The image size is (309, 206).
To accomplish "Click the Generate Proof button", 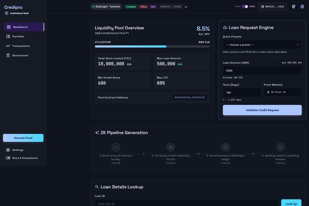I will pos(23,138).
